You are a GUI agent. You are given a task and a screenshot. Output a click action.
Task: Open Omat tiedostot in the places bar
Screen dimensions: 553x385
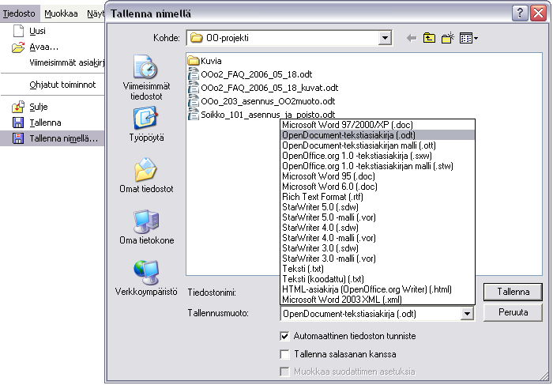click(146, 176)
